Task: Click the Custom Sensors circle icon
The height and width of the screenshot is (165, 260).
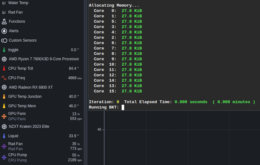Action: pyautogui.click(x=4, y=40)
